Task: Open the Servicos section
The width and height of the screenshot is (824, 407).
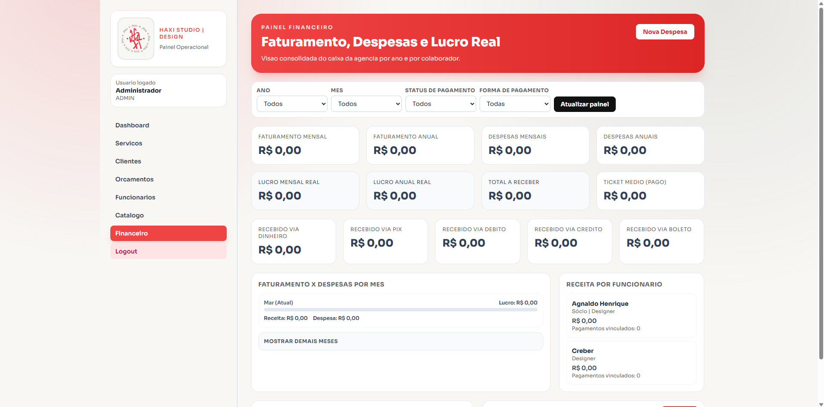Action: pos(128,143)
